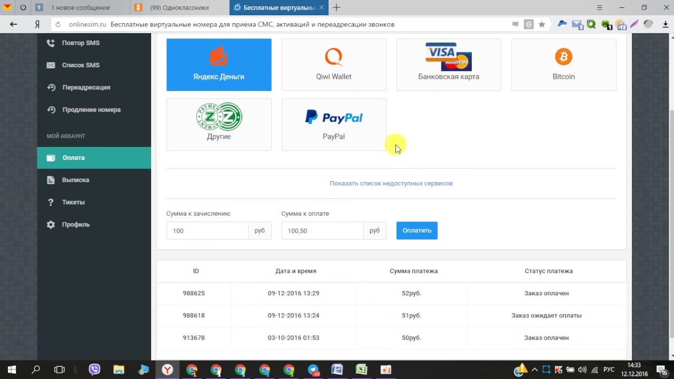Viewport: 674px width, 379px height.
Task: Click the Профиль gear icon
Action: tap(51, 224)
